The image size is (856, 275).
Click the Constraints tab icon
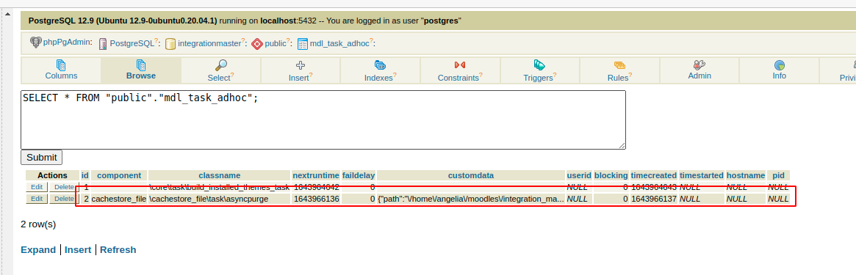point(460,65)
